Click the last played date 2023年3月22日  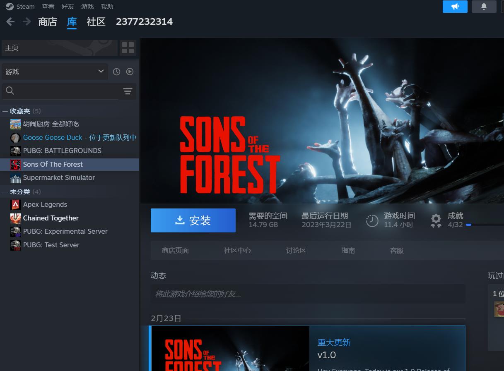[x=326, y=225]
